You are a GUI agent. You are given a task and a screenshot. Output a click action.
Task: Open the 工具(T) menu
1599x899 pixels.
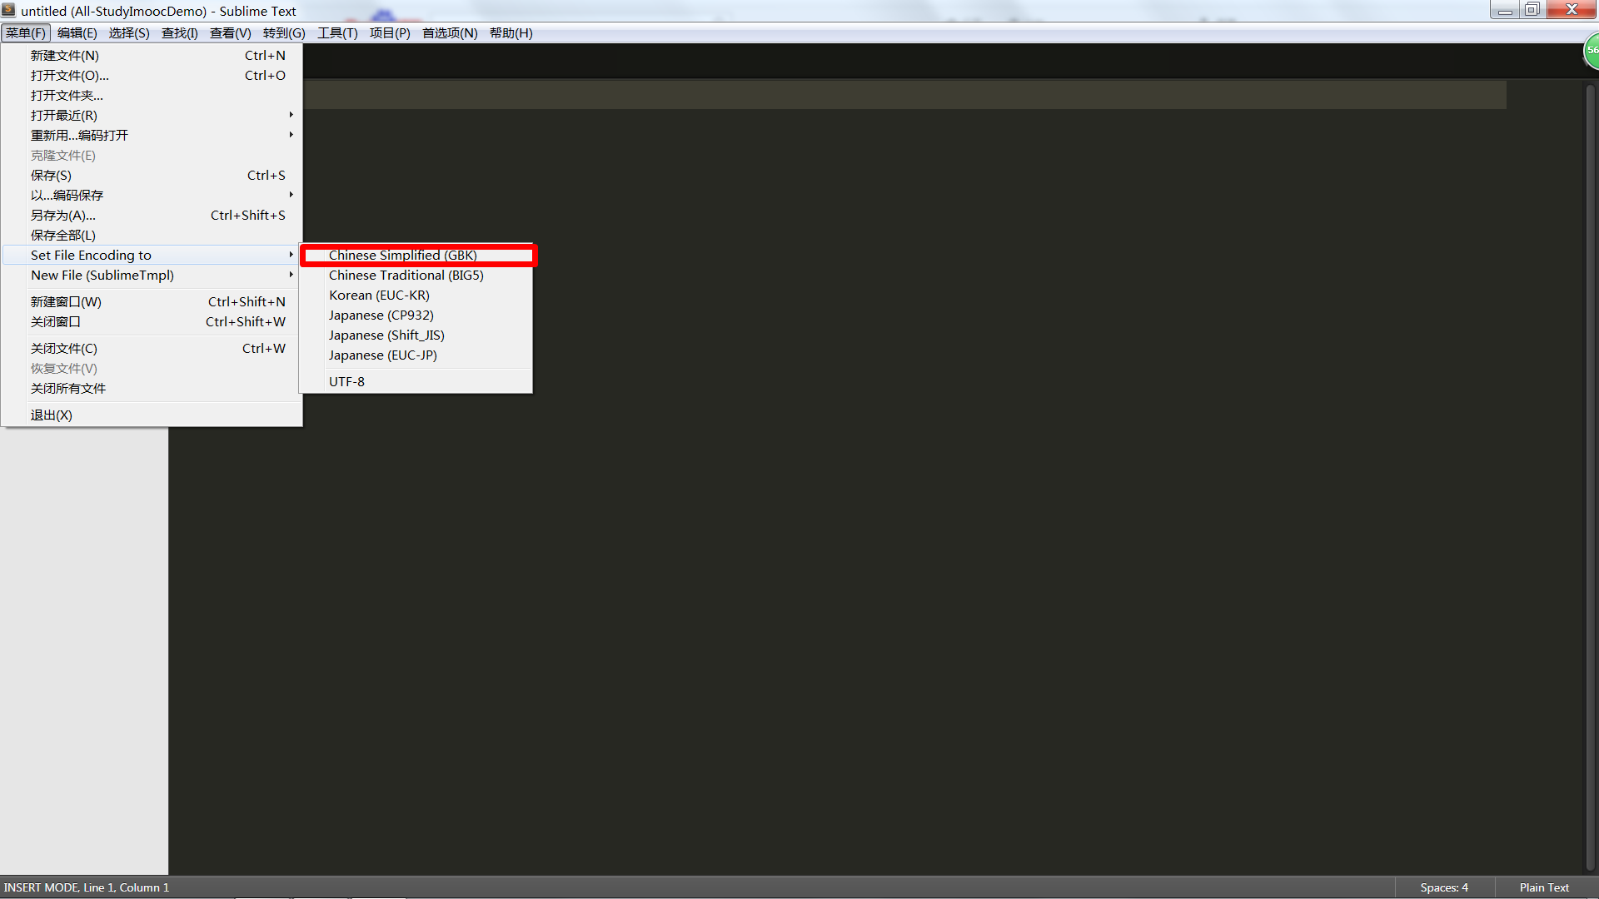[x=337, y=33]
